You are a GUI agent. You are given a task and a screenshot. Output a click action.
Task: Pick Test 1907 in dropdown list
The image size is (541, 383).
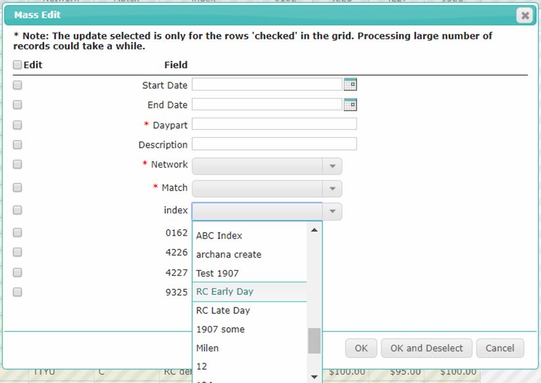(249, 273)
